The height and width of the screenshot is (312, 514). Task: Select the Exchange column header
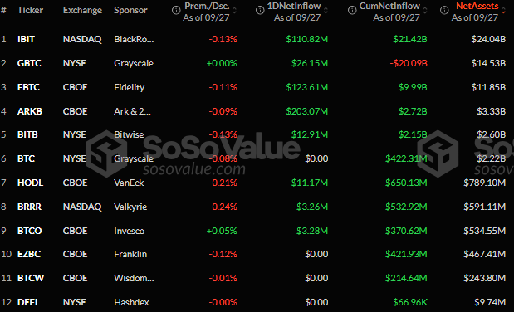pyautogui.click(x=82, y=10)
